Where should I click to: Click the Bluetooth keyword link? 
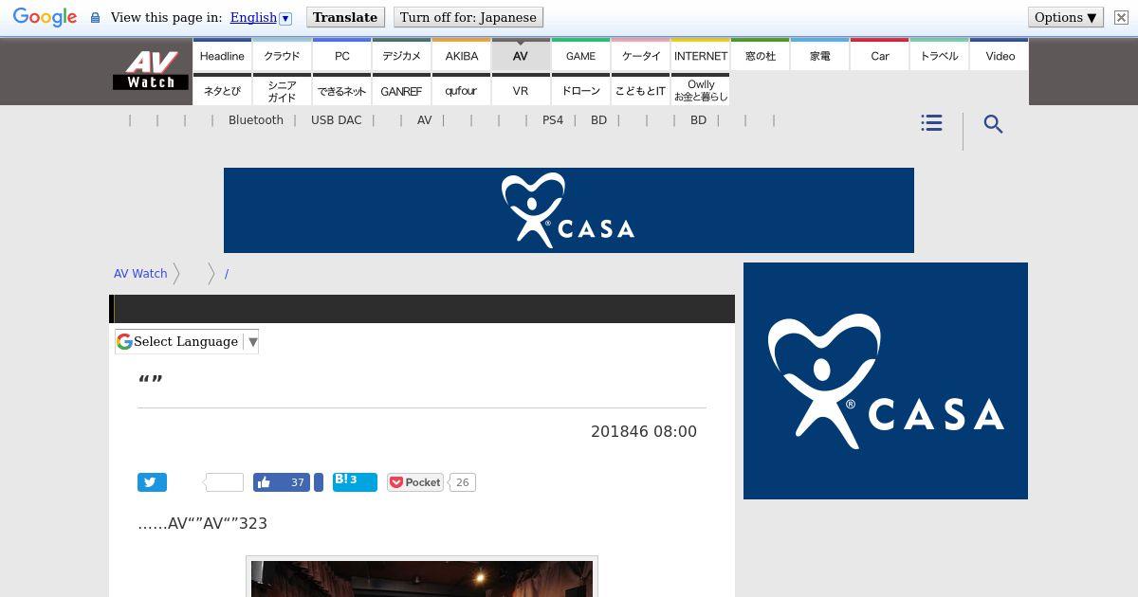pos(256,120)
